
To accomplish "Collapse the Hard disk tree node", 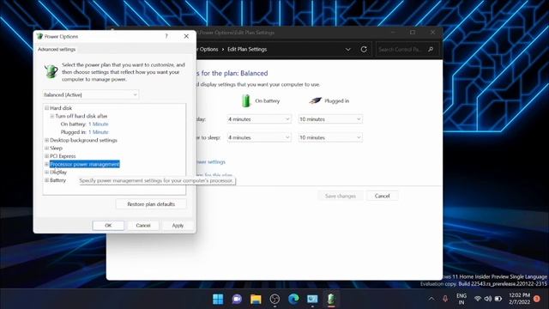I will 46,108.
